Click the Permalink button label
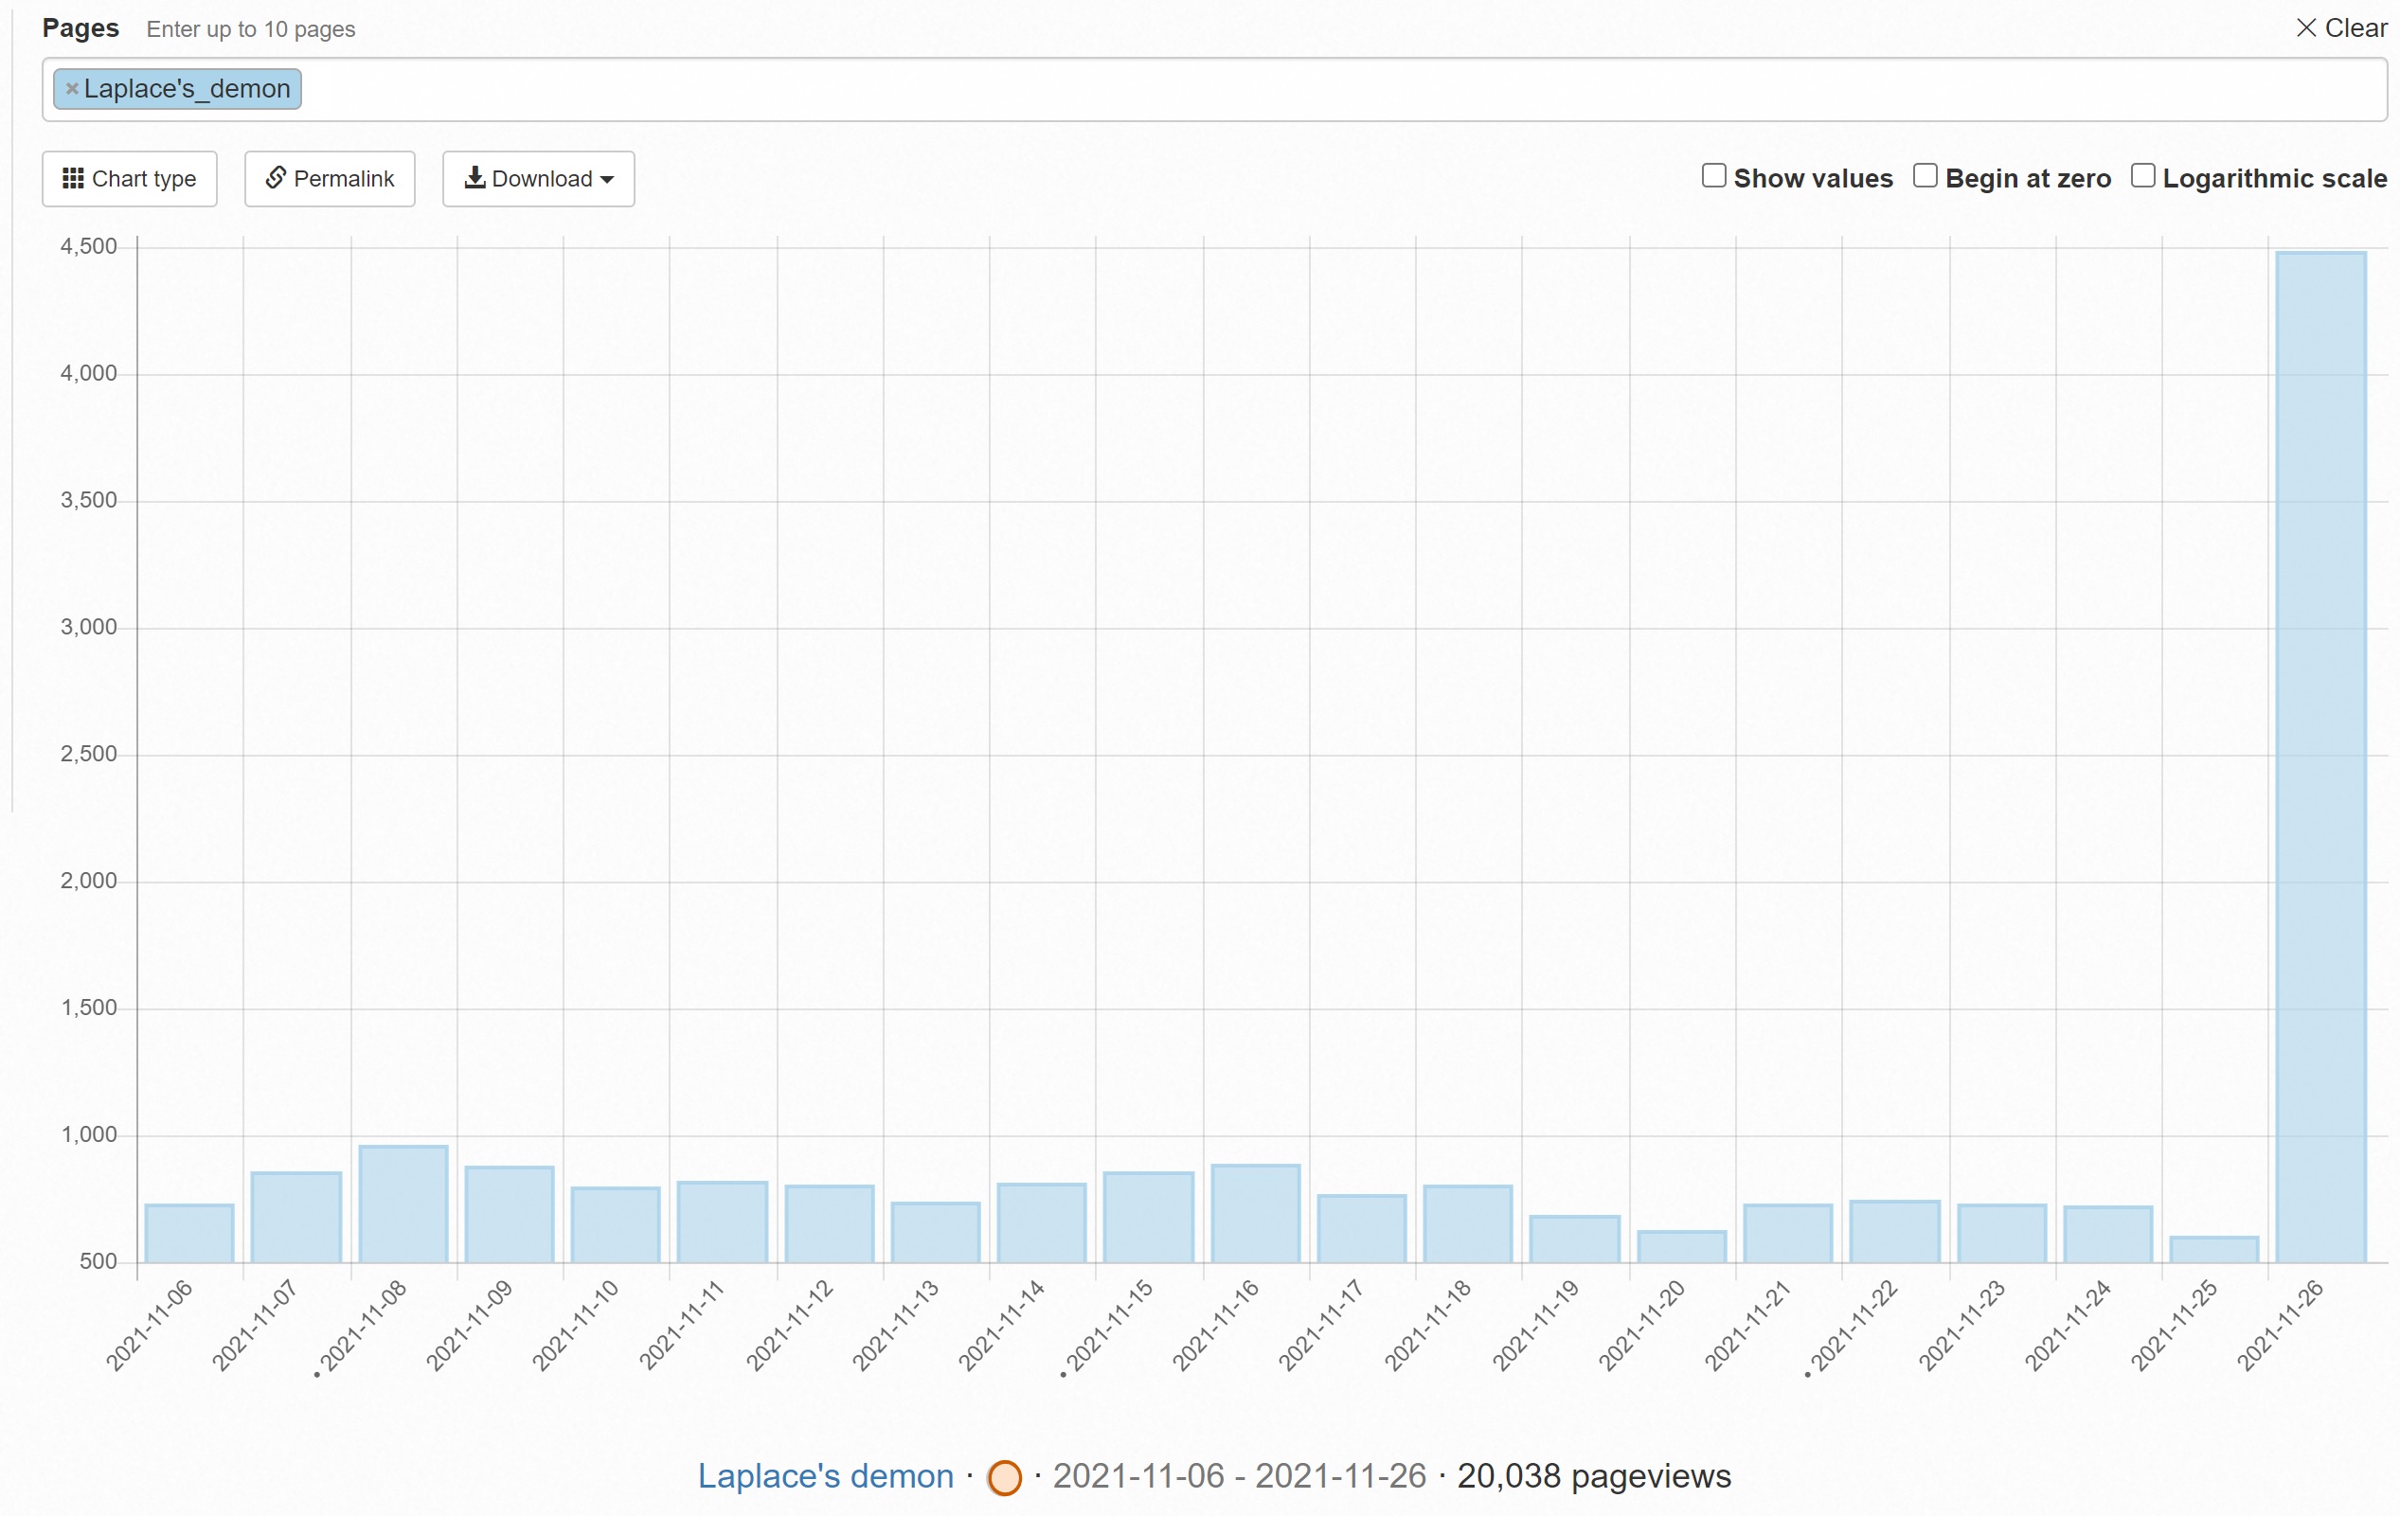The image size is (2400, 1516). (344, 178)
